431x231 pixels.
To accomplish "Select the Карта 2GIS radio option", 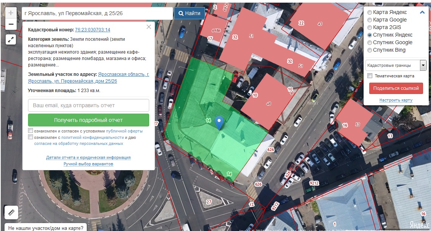I will coord(370,28).
